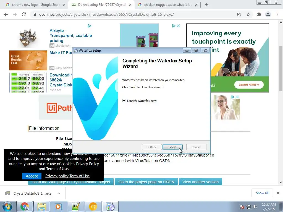This screenshot has height=212, width=283.
Task: Open the Term of Use link
Action: tap(79, 176)
